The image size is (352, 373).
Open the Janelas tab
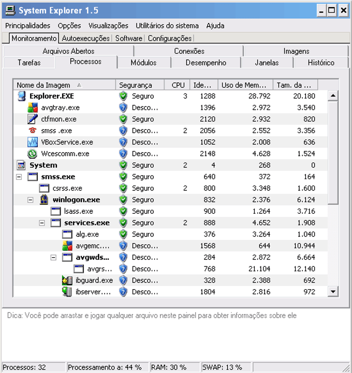(267, 63)
